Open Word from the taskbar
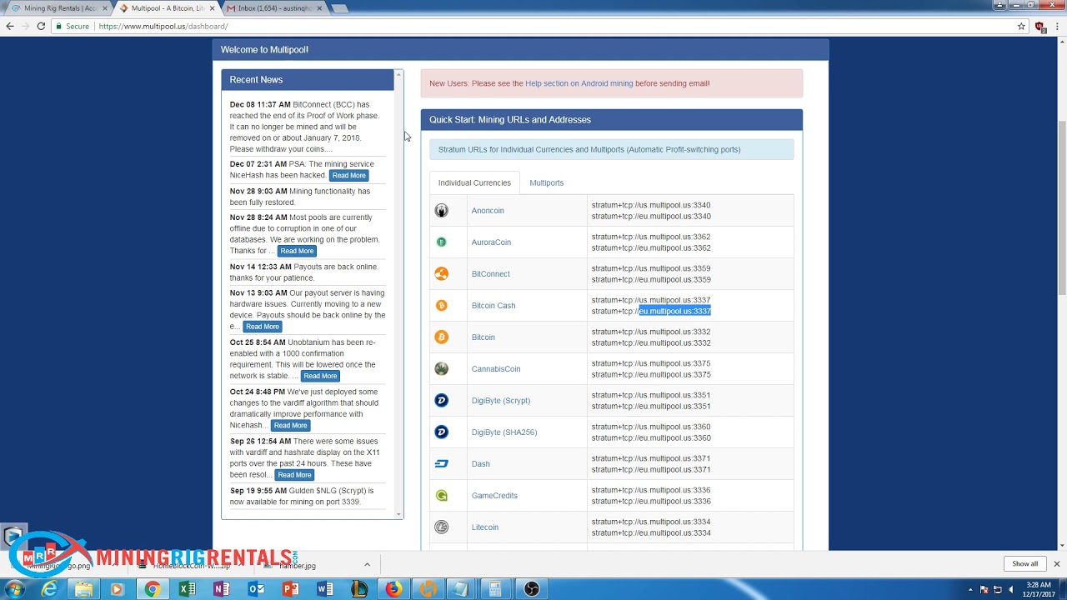 pyautogui.click(x=325, y=589)
